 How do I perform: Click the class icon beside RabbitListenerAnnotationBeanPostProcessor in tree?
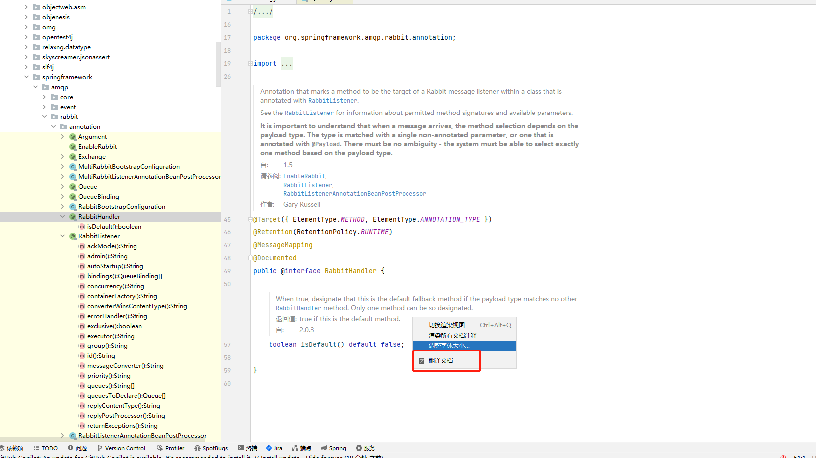[73, 436]
